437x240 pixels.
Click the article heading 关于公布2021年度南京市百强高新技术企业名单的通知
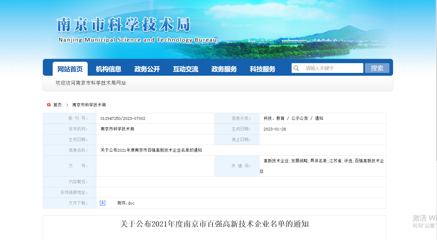pos(214,224)
